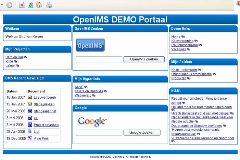Click the Google logo image

point(92,121)
